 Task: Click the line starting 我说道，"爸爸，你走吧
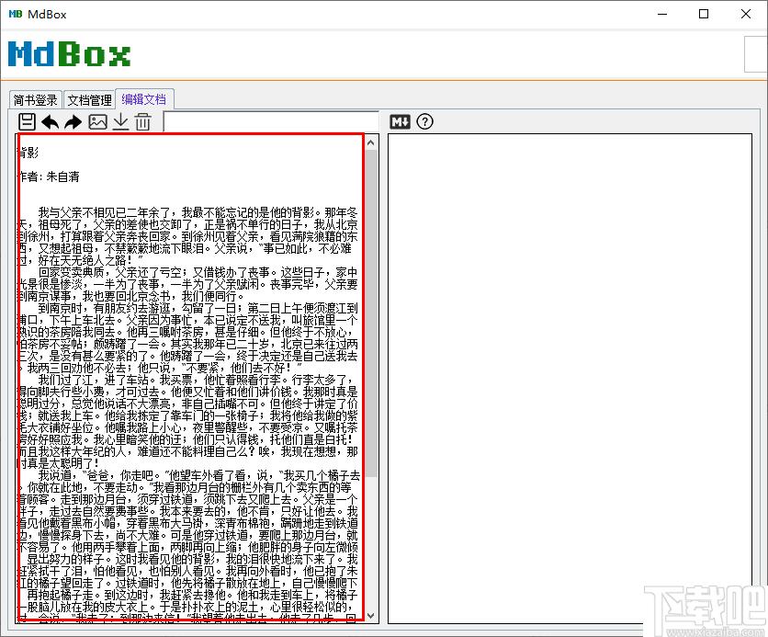point(198,475)
